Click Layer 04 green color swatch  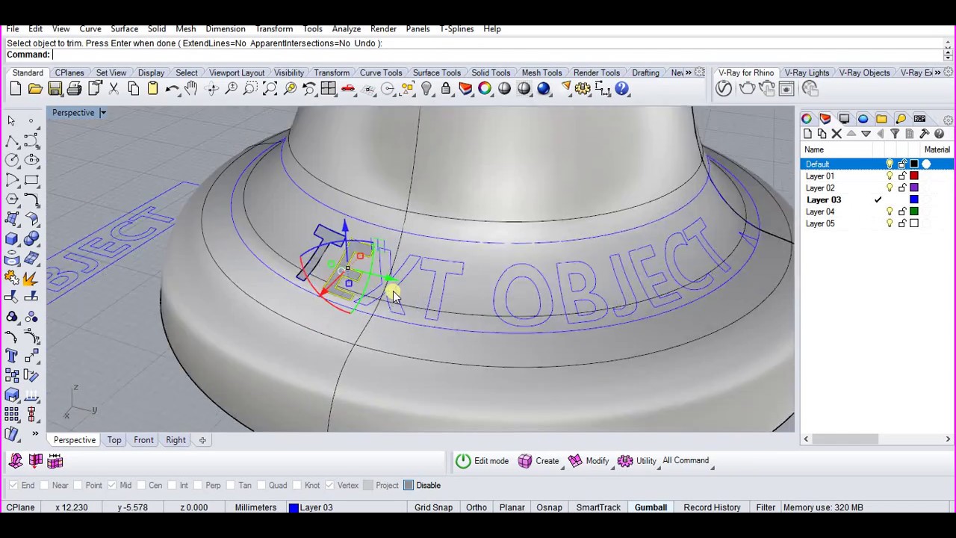coord(914,212)
